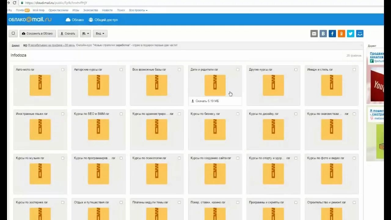Screen dimensions: 391x220
Task: Check the Курсы по музыке.rar checkbox
Action: 63,158
